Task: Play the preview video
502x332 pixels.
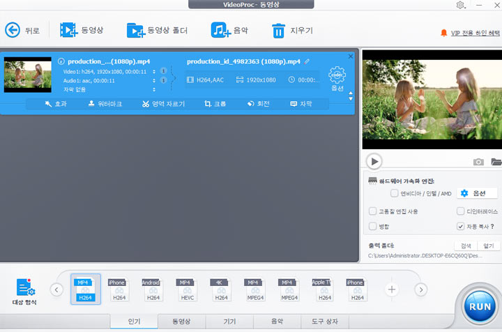Action: 374,161
